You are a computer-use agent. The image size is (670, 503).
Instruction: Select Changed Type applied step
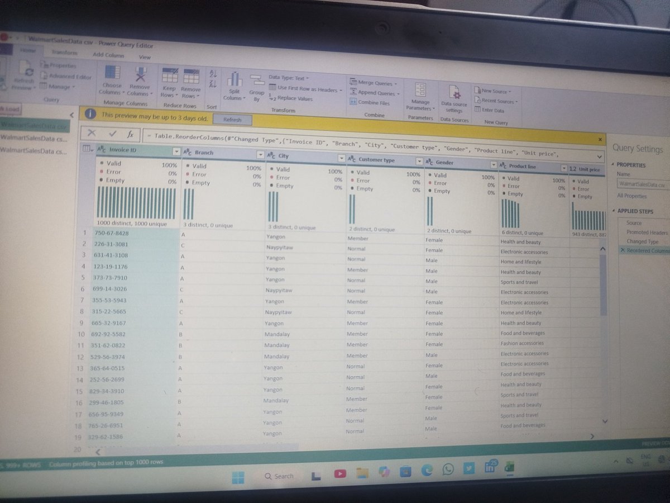[642, 241]
